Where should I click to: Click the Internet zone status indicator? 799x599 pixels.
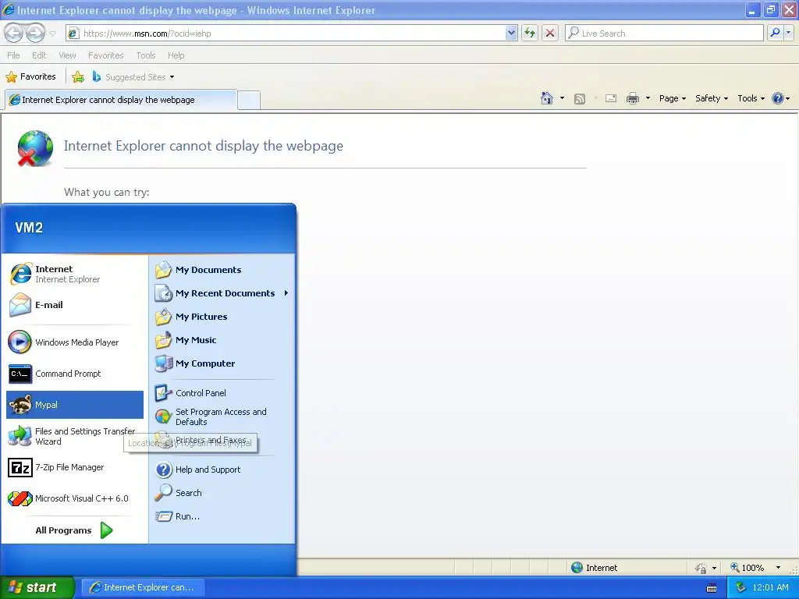point(594,568)
